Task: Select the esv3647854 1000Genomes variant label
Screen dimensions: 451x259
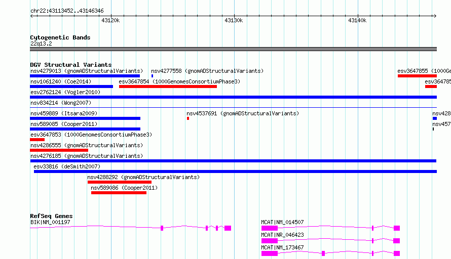Action: click(179, 81)
